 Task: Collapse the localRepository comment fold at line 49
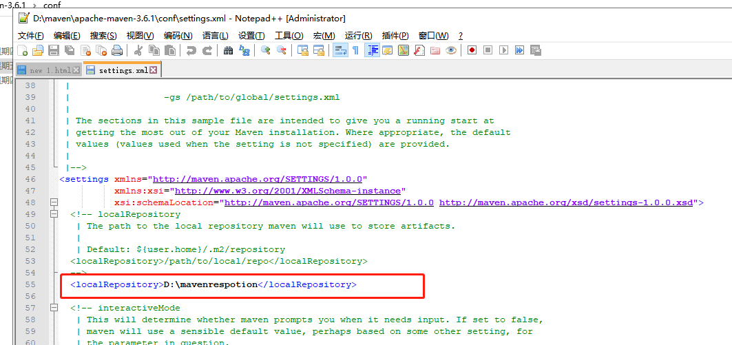[x=54, y=214]
